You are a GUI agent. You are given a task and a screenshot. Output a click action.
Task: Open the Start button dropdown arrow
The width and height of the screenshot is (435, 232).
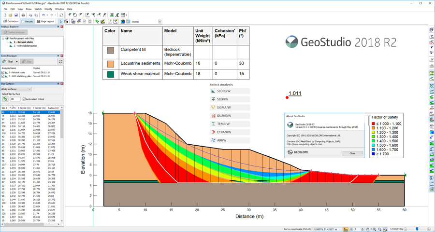[x=16, y=61]
